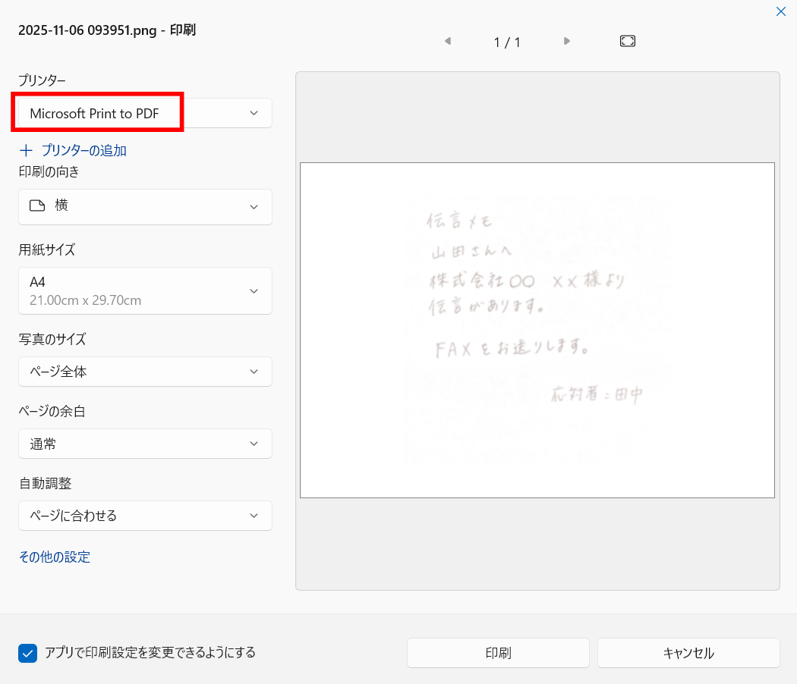This screenshot has width=797, height=684.
Task: Click the 印刷 print button
Action: pyautogui.click(x=498, y=652)
